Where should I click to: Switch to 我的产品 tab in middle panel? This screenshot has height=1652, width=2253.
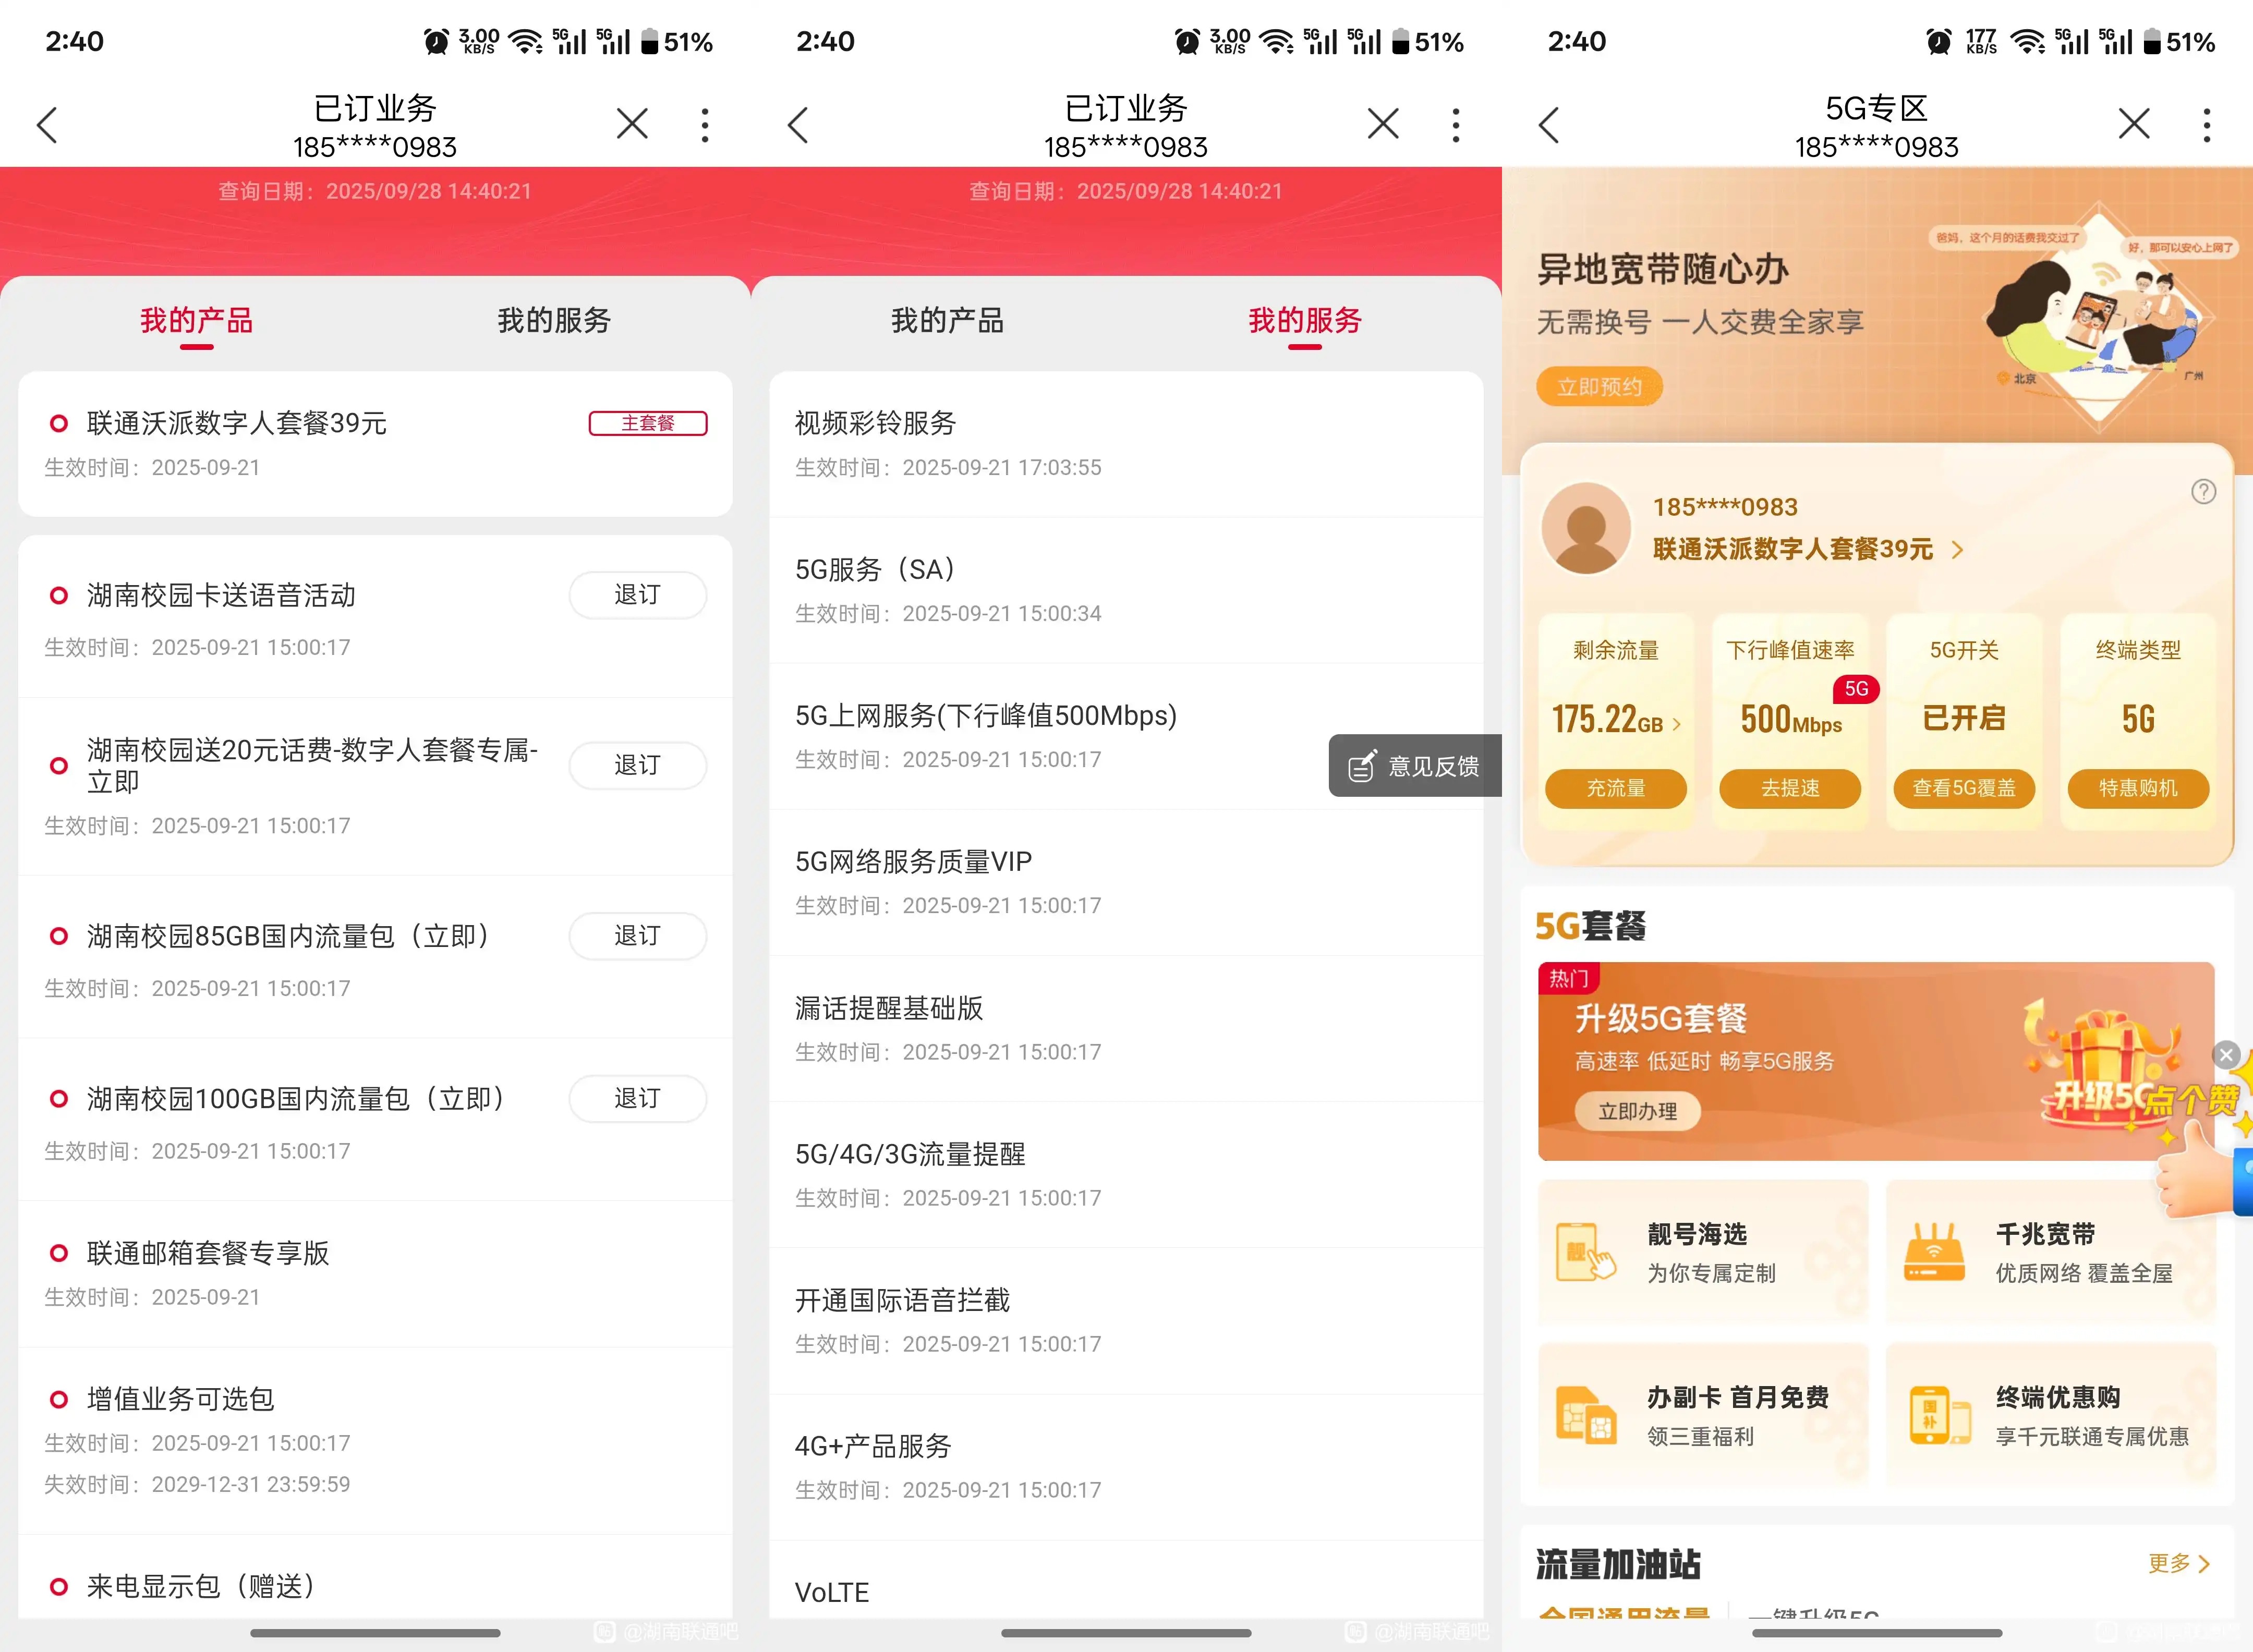click(947, 320)
